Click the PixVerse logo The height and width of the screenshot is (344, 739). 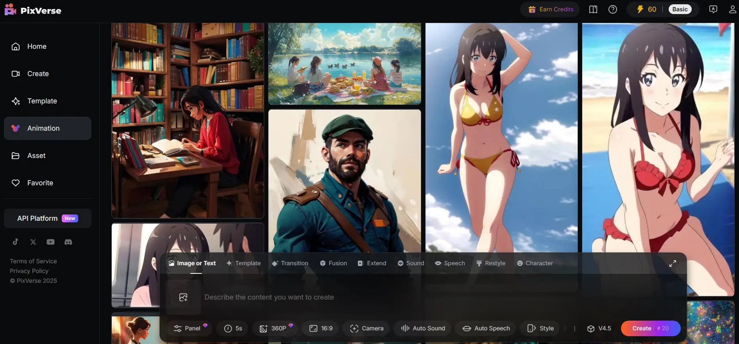(33, 10)
